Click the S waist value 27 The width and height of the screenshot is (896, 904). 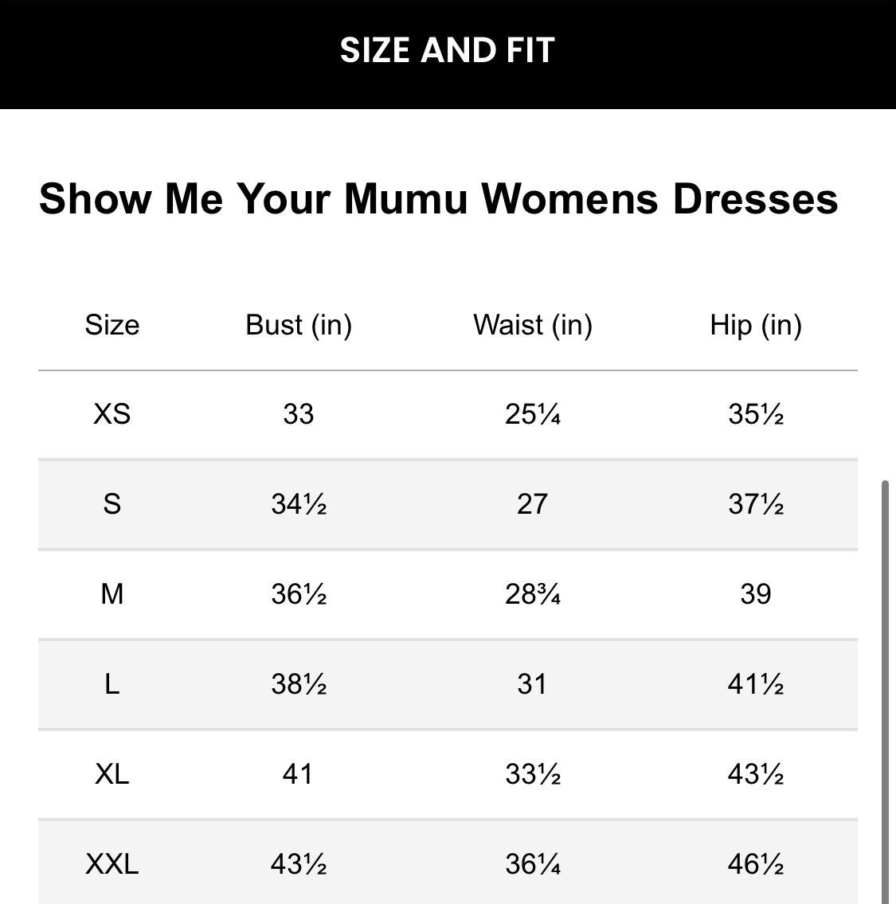533,504
